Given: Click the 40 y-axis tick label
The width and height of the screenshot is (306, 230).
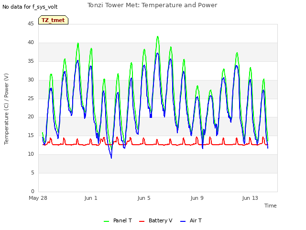Looking at the screenshot, I should (x=31, y=42).
